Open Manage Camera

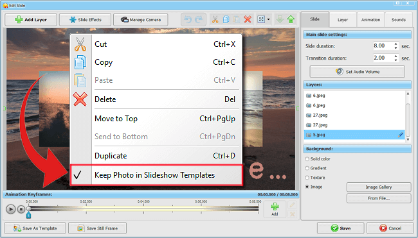tap(140, 20)
